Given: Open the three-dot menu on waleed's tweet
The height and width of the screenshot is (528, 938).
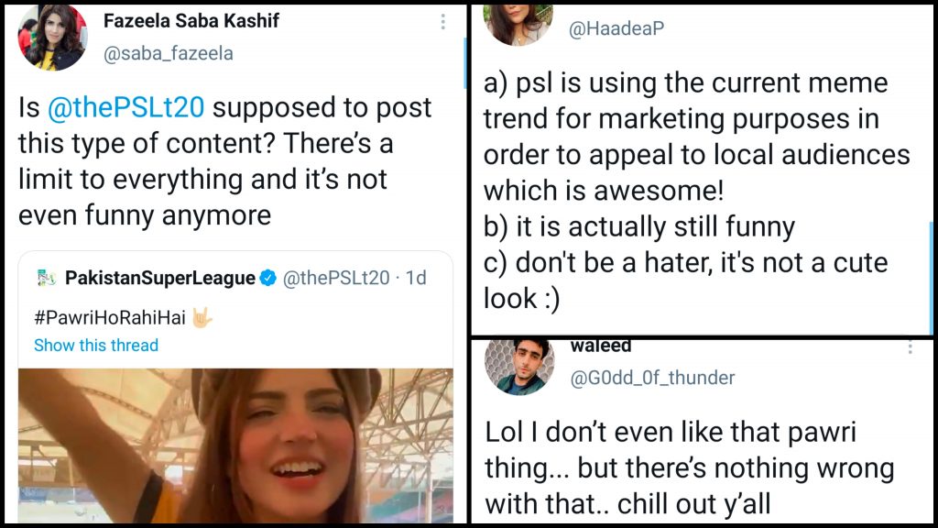Looking at the screenshot, I should [911, 347].
